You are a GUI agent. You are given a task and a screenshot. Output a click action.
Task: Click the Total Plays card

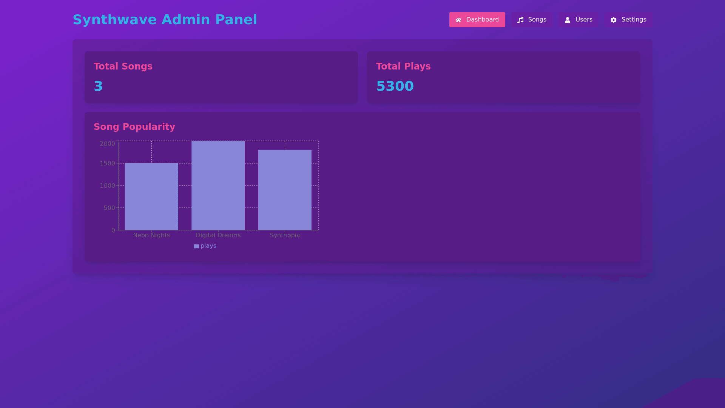pyautogui.click(x=503, y=77)
